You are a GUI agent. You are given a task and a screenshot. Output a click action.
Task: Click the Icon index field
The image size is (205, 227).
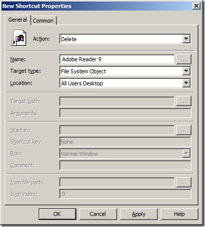[x=125, y=194]
